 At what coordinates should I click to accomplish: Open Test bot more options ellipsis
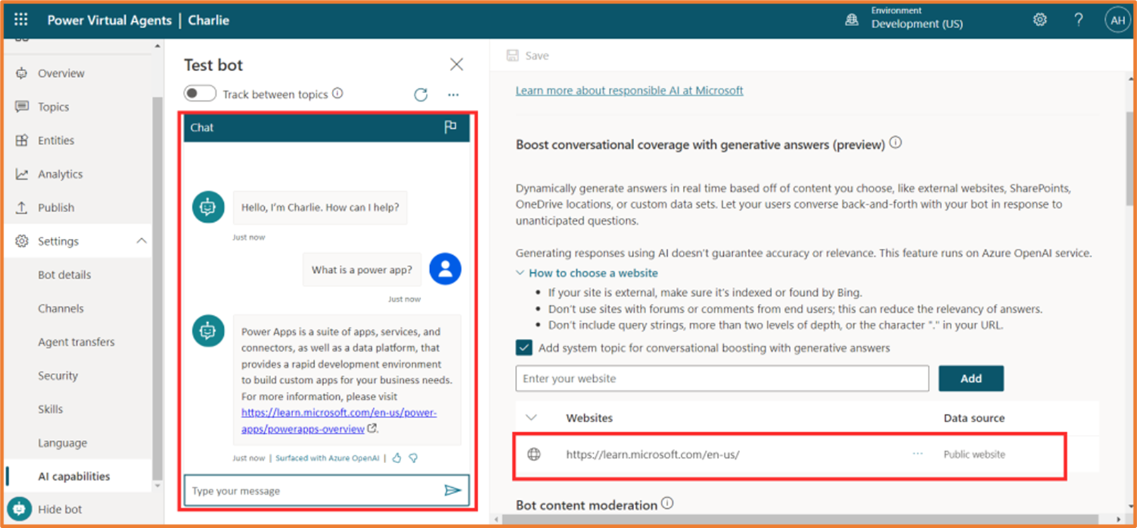453,94
